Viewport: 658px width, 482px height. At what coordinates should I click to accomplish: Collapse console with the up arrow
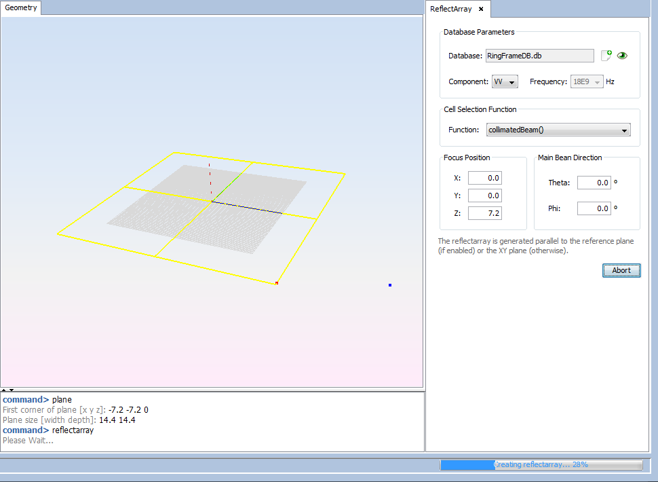3,390
